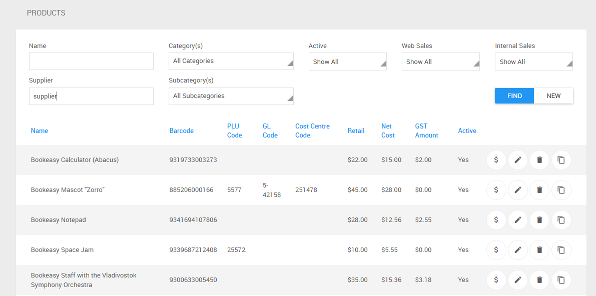Open pricing for Bookeasy Space Jam

pyautogui.click(x=496, y=250)
